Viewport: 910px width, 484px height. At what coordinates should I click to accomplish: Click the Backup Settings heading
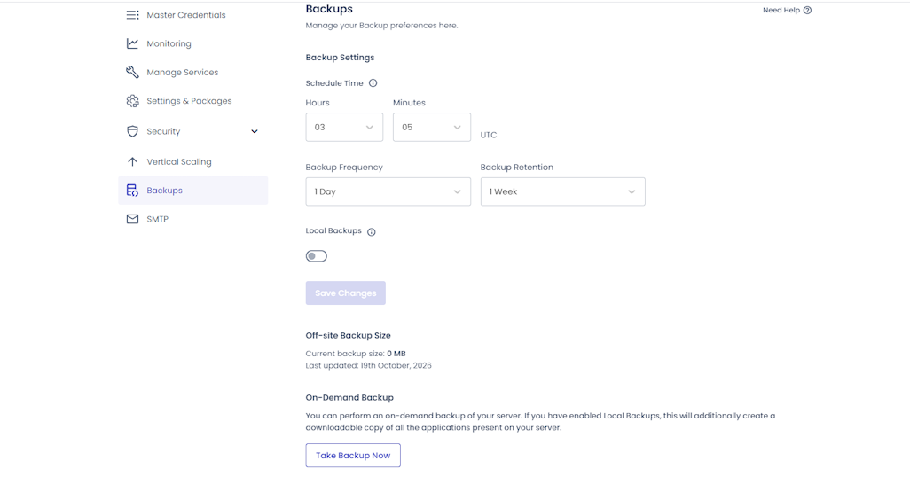click(x=340, y=58)
